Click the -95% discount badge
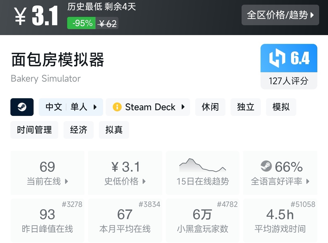This screenshot has width=328, height=243. click(x=81, y=23)
